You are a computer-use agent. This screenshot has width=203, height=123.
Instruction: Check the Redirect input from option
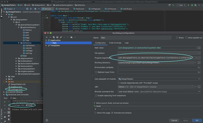coord(96,72)
